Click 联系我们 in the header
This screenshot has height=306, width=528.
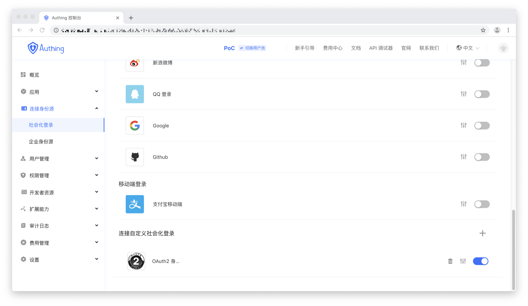click(429, 48)
